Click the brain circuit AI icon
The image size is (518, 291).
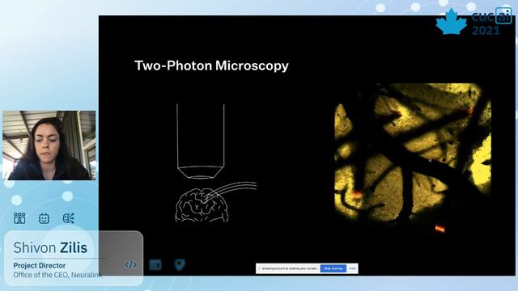(68, 218)
